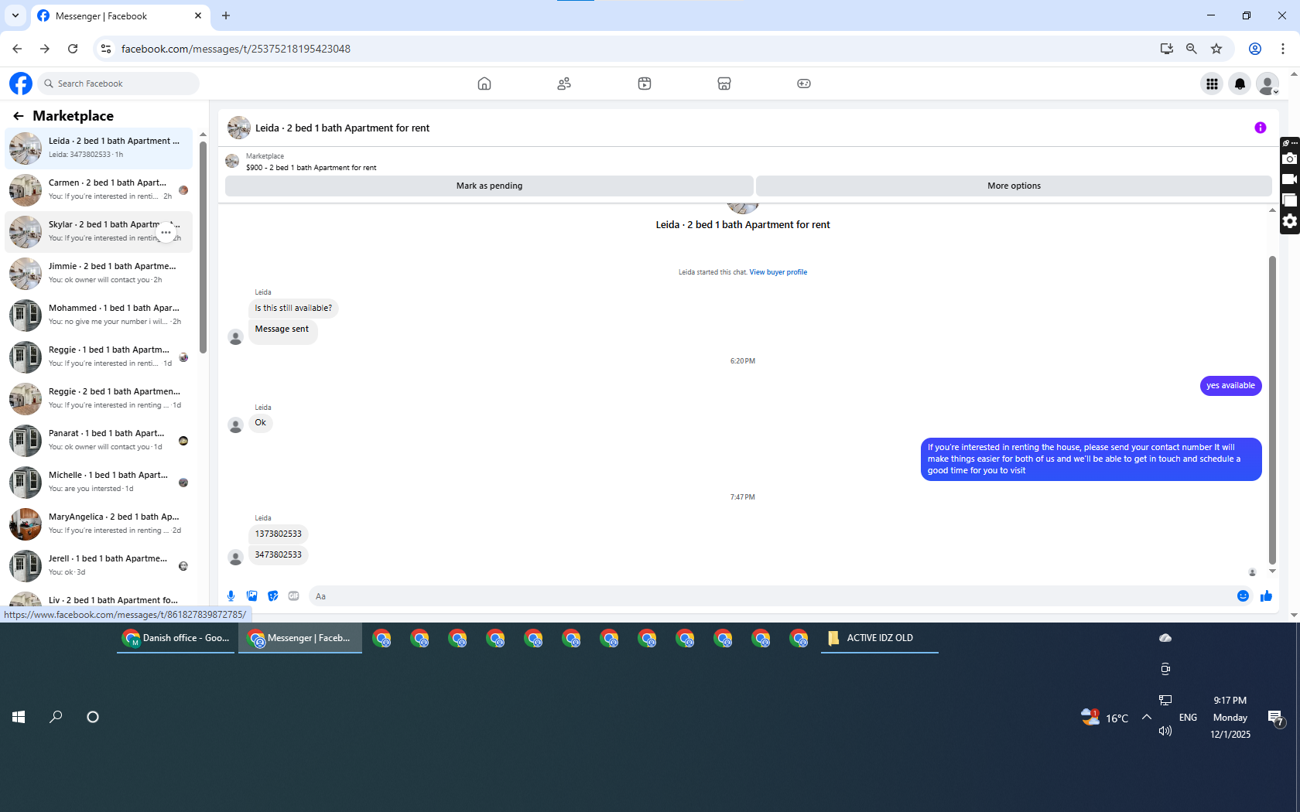Go back using the Marketplace back arrow
The height and width of the screenshot is (812, 1300).
pyautogui.click(x=19, y=116)
